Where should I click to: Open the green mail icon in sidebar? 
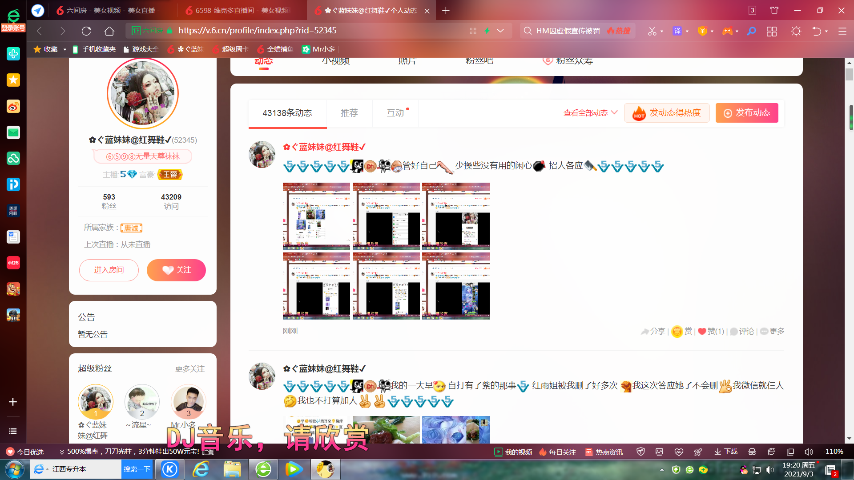click(13, 132)
